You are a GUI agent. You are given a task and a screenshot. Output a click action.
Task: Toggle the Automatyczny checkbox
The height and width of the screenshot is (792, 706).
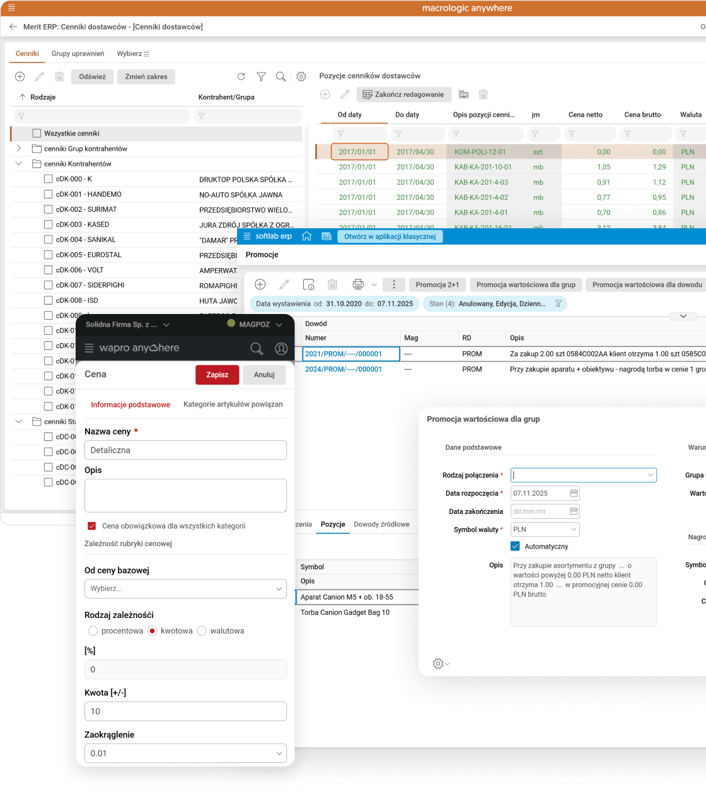(x=515, y=547)
